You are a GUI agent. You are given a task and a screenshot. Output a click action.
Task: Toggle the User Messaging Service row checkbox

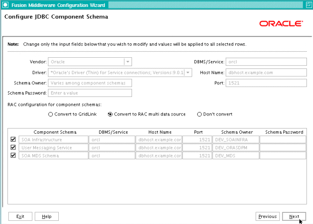[13, 147]
